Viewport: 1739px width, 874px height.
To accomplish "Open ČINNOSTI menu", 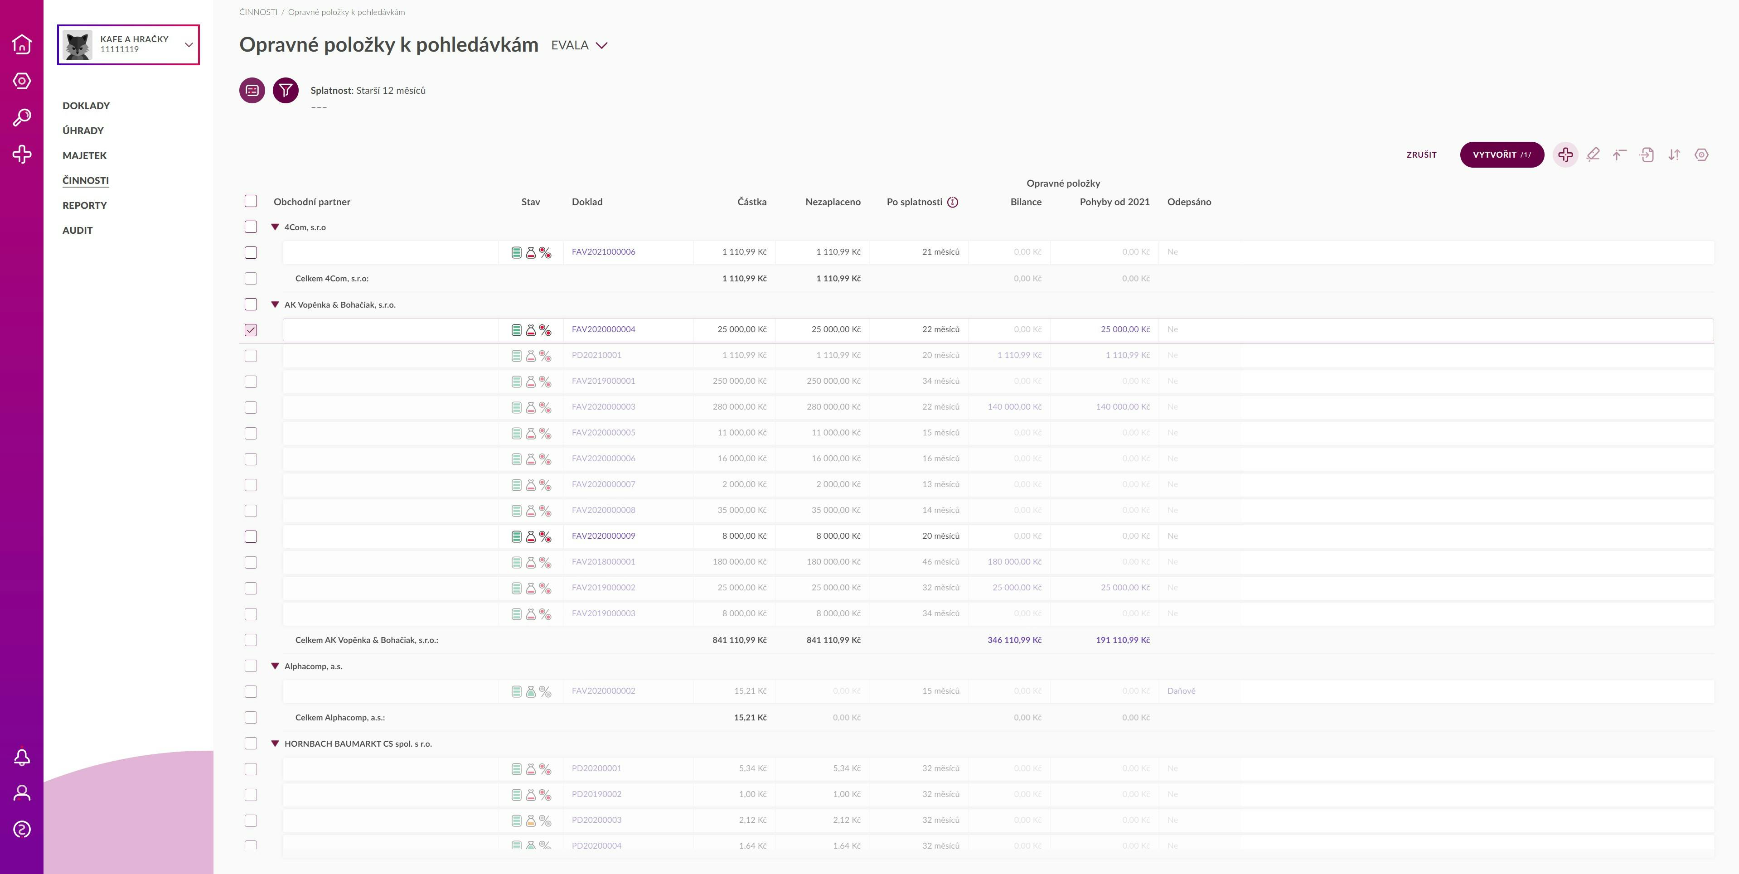I will tap(86, 180).
